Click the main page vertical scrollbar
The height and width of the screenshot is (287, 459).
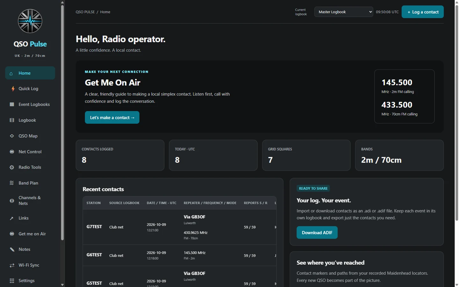click(457, 113)
